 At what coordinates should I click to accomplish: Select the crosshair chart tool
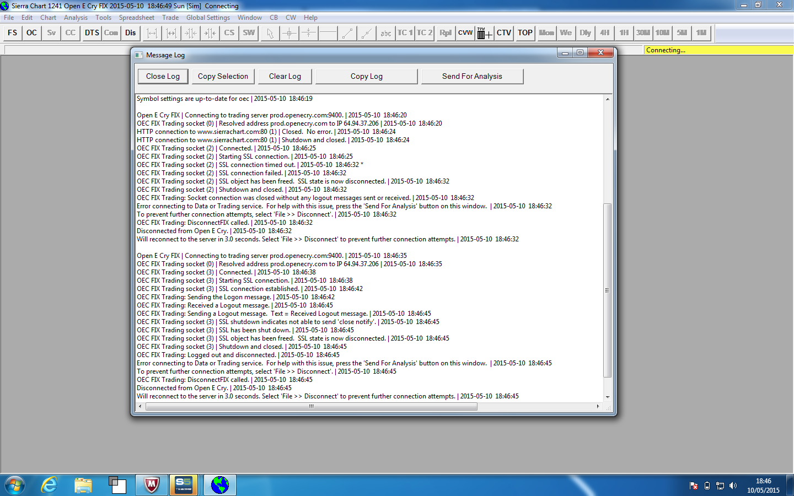(289, 33)
